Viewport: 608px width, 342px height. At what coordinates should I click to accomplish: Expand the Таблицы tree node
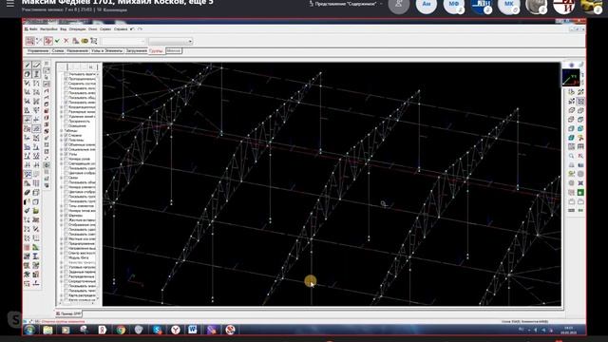61,131
